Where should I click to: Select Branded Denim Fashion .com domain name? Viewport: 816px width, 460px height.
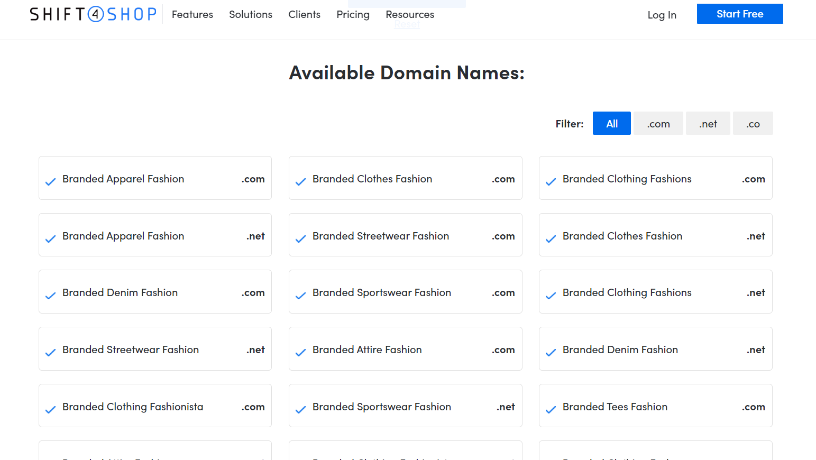tap(155, 291)
